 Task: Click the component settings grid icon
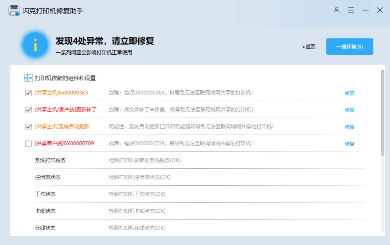pos(28,78)
